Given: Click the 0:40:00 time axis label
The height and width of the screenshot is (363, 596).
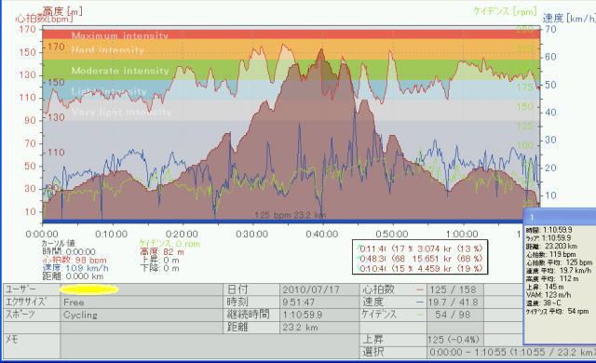Looking at the screenshot, I should [x=322, y=234].
